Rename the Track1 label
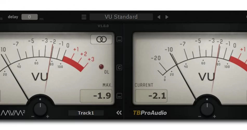Image resolution: width=247 pixels, height=130 pixels. (x=86, y=113)
